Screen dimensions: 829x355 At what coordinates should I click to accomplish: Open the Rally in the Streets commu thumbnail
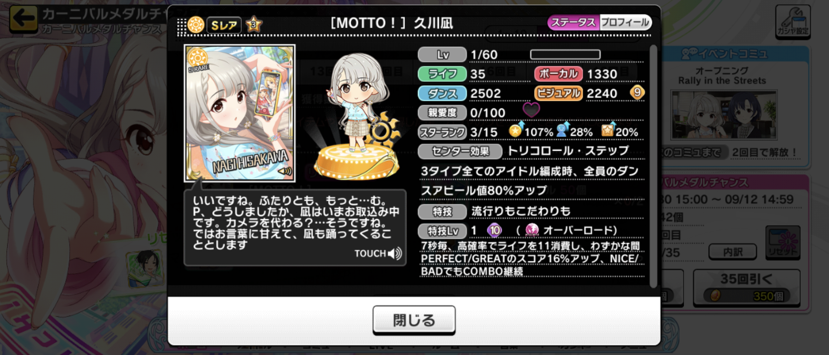click(724, 115)
